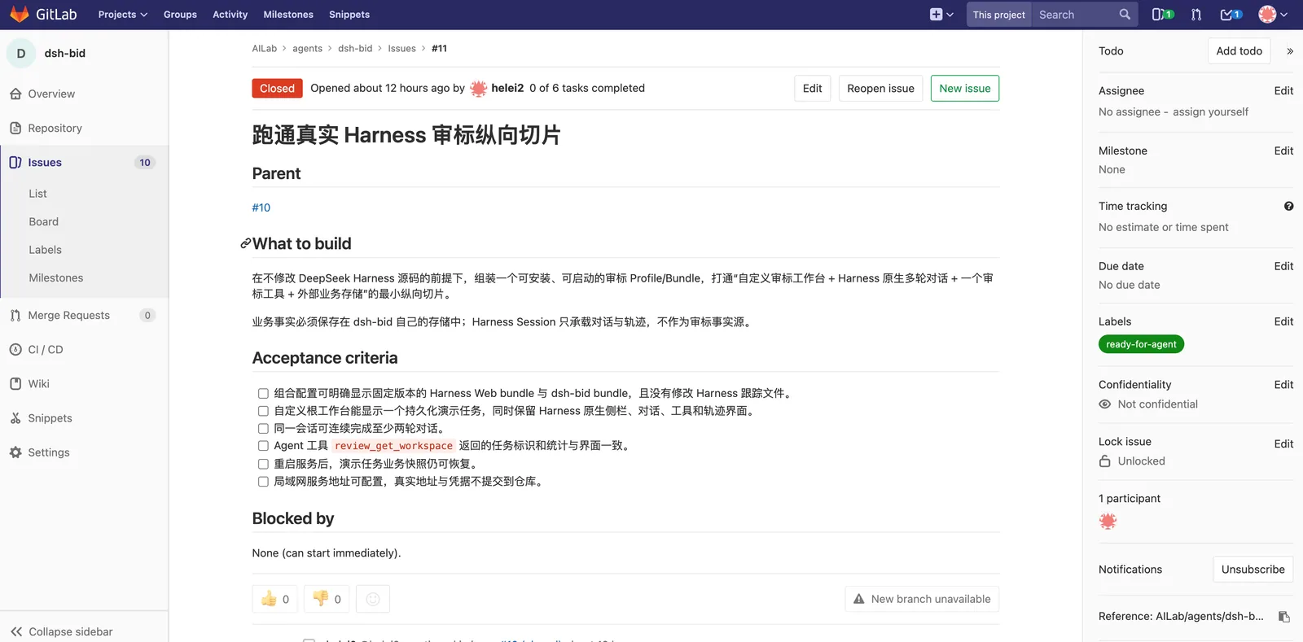Click the CI / CD rocket icon

click(15, 349)
